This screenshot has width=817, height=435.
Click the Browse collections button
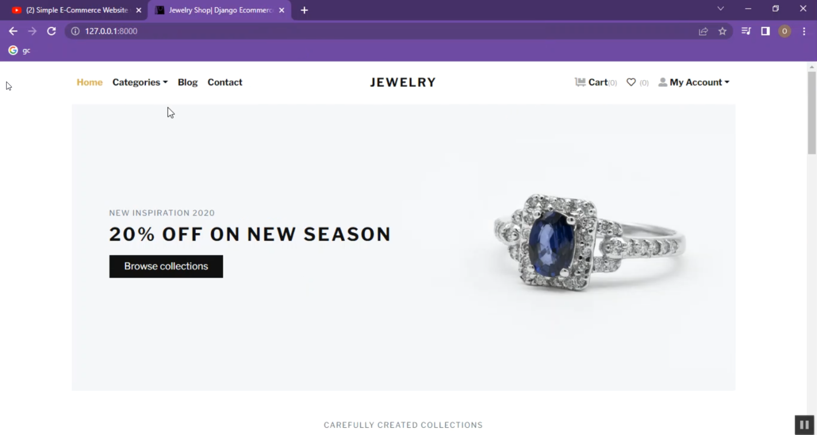[166, 266]
